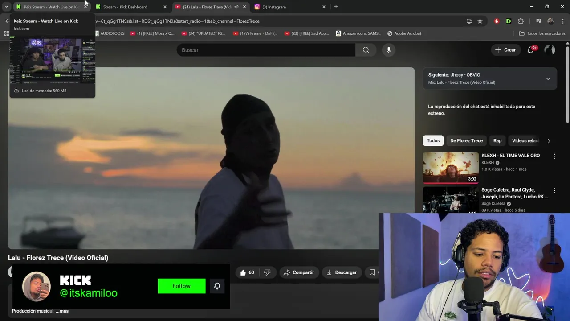Click the green Kick Follow button
570x321 pixels.
click(x=182, y=286)
